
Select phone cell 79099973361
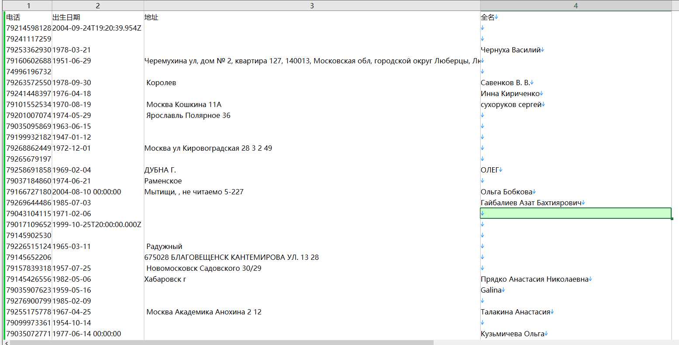(x=29, y=323)
